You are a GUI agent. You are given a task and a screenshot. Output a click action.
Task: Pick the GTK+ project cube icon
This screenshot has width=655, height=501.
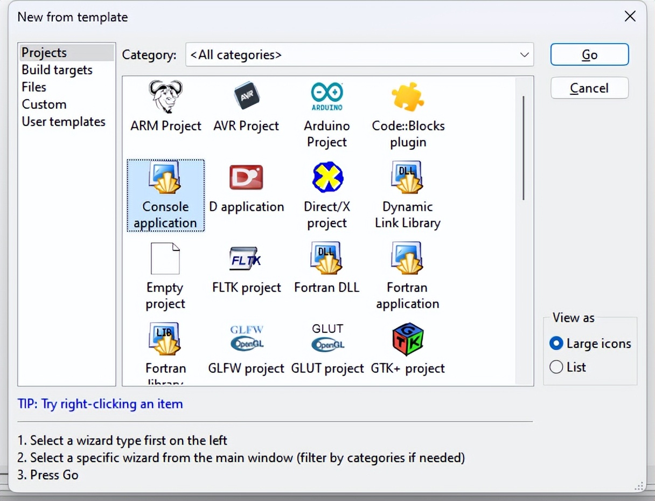(x=408, y=339)
